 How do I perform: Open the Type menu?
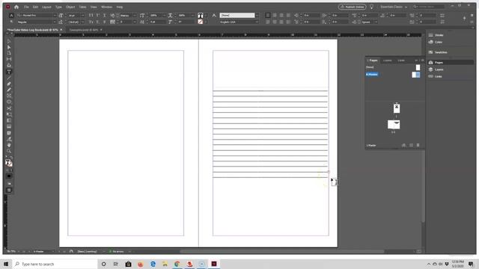(x=58, y=7)
